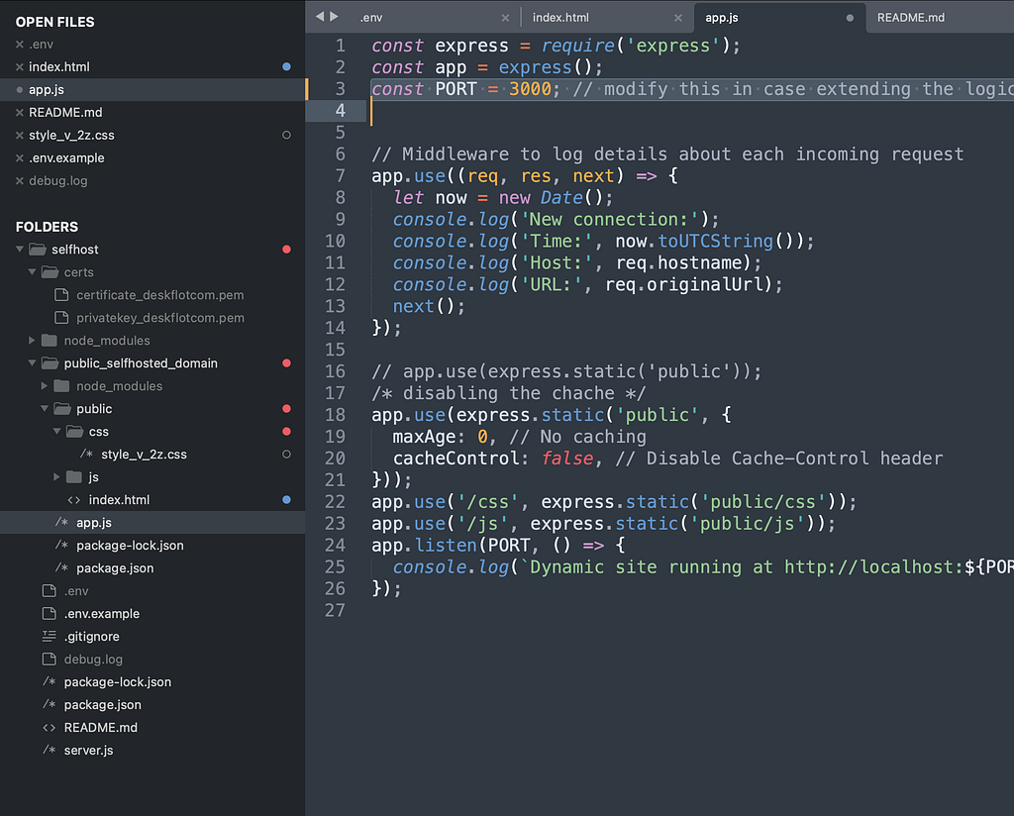Close .env.example in the Open Files list
The height and width of the screenshot is (816, 1014).
[x=20, y=157]
